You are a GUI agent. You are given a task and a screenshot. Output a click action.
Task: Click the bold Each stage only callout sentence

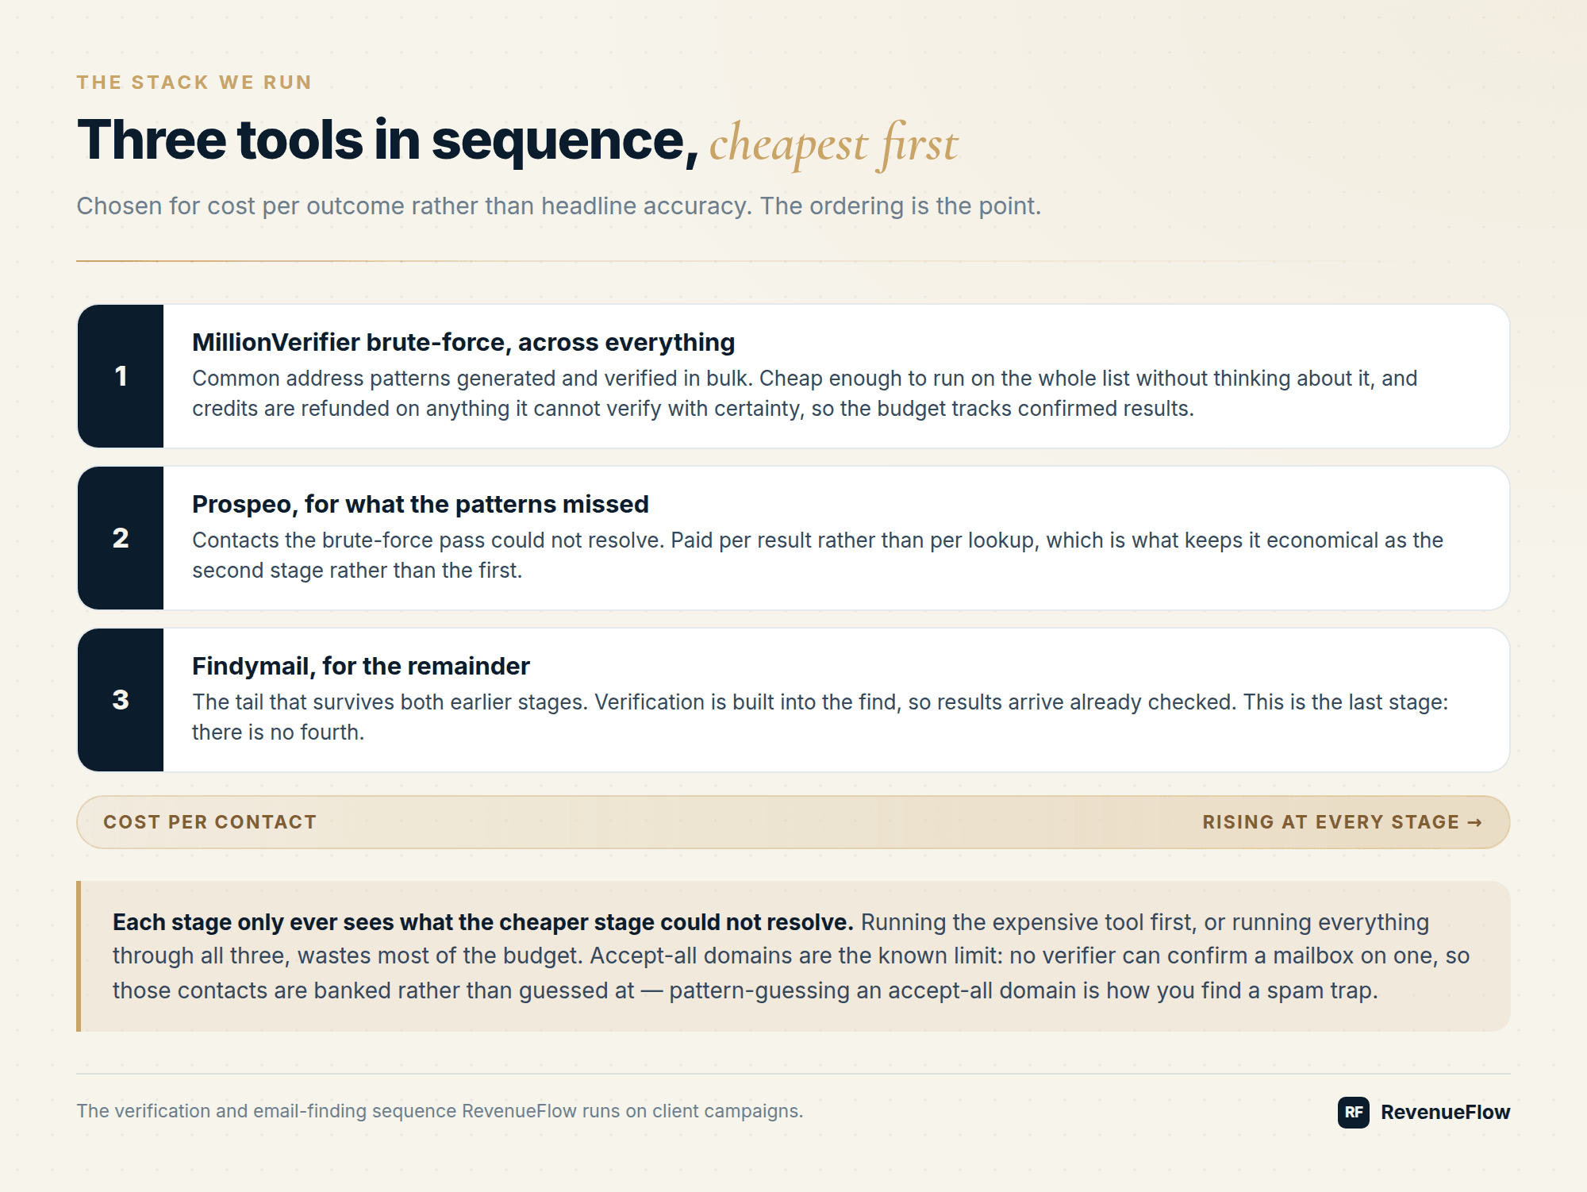[x=482, y=922]
